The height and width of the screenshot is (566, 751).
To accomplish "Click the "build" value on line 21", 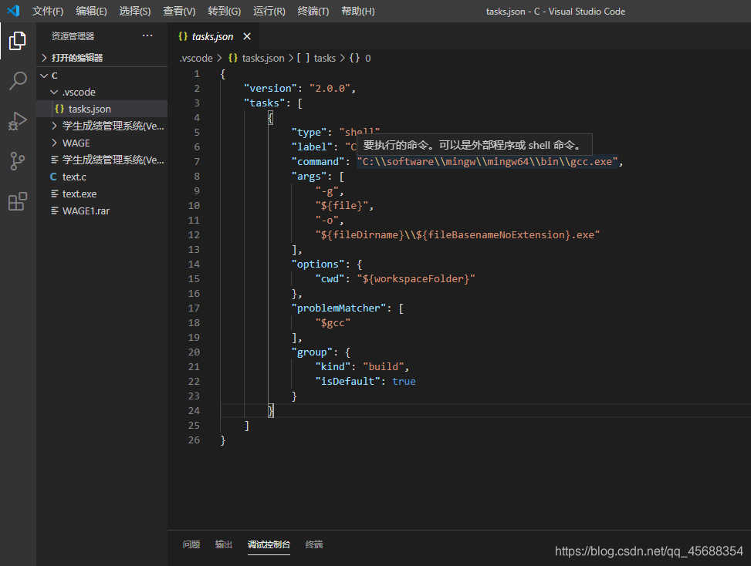I will click(383, 367).
